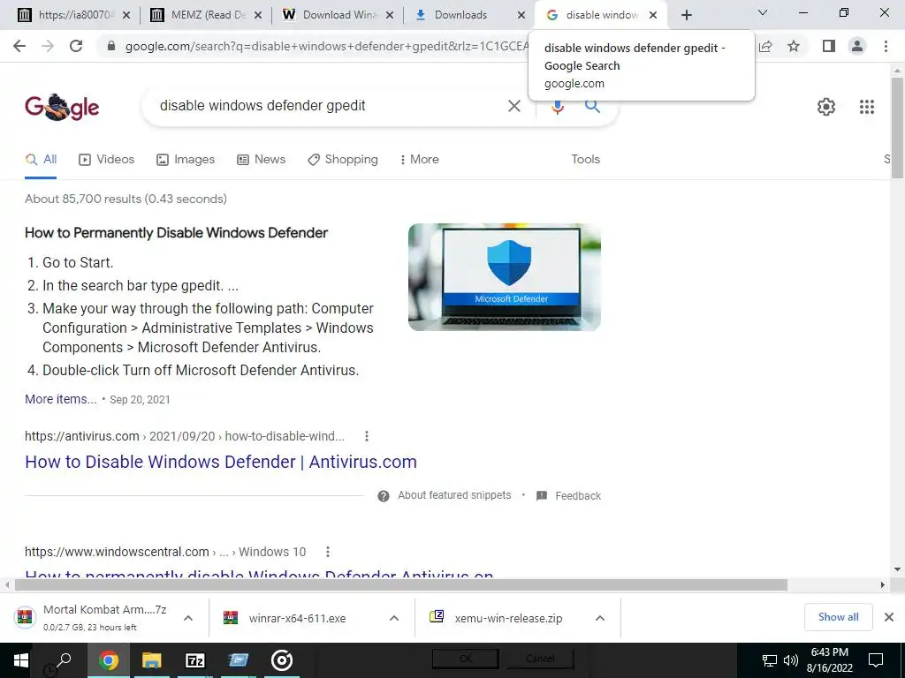
Task: Open network status tray icon
Action: (x=770, y=660)
